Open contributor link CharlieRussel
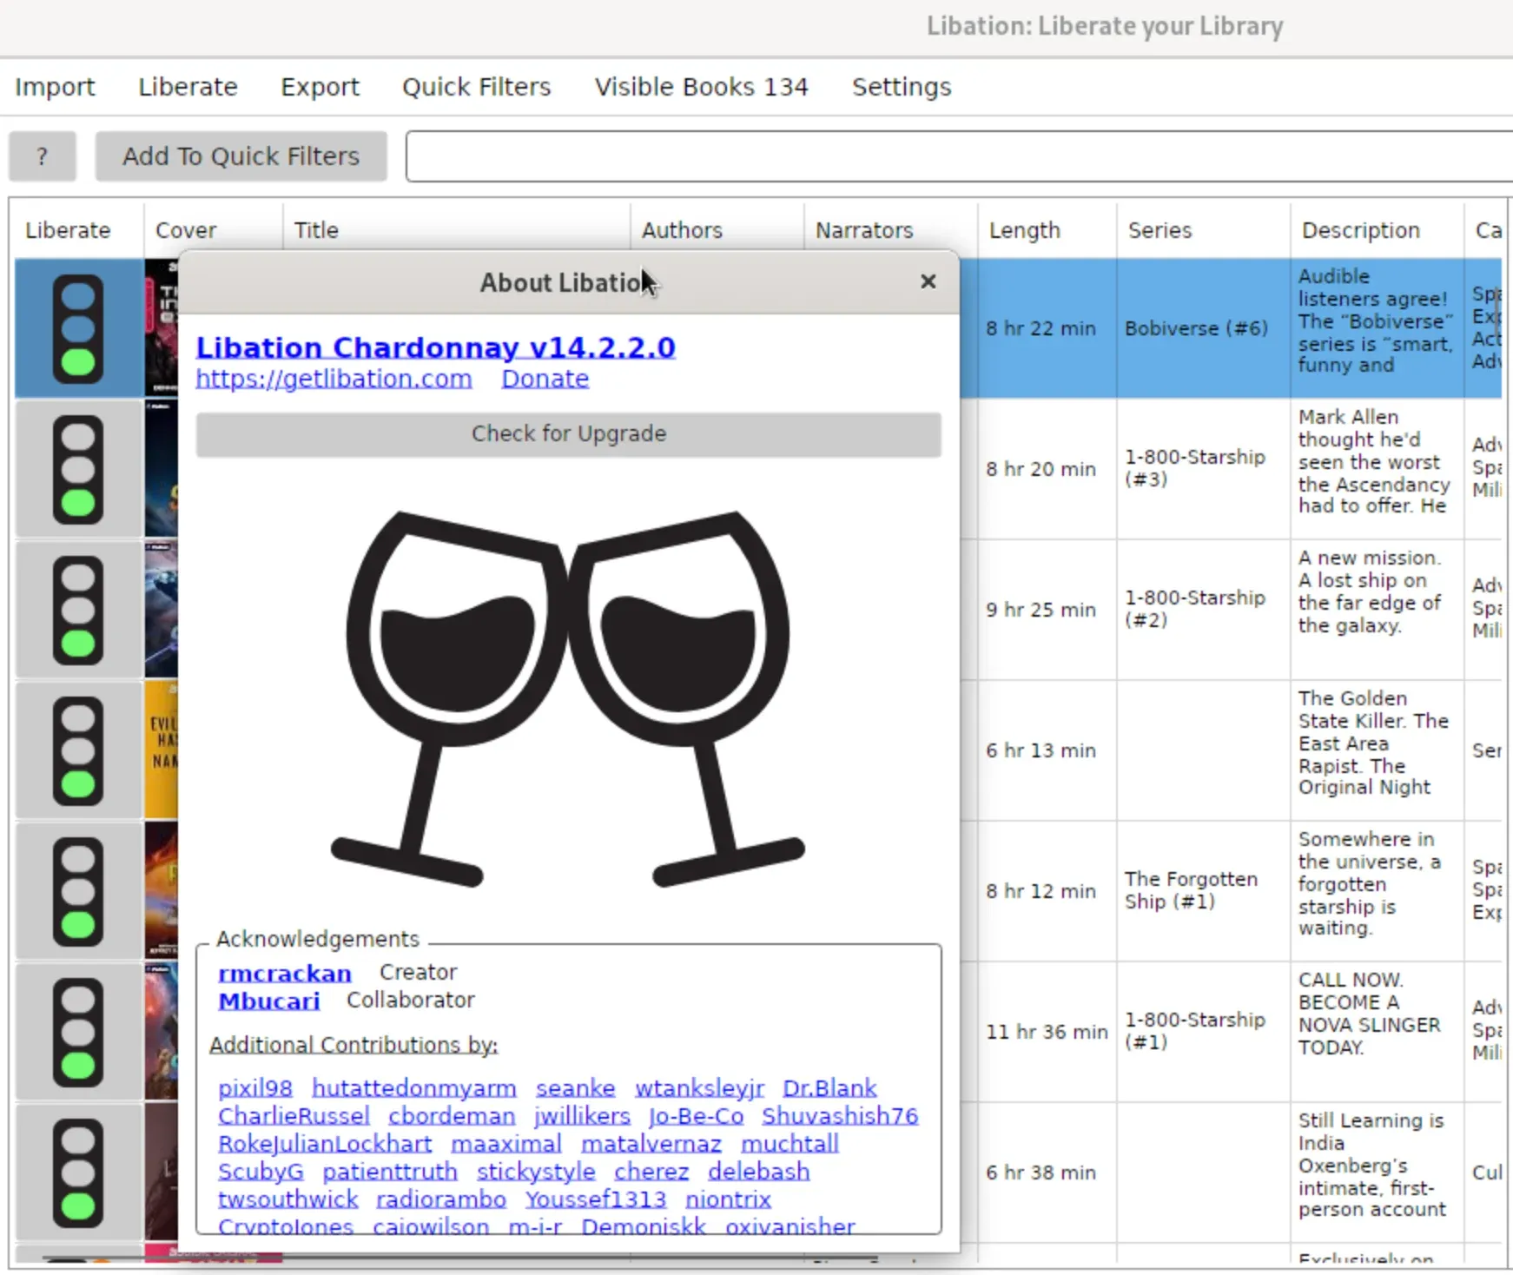1513x1275 pixels. [294, 1116]
